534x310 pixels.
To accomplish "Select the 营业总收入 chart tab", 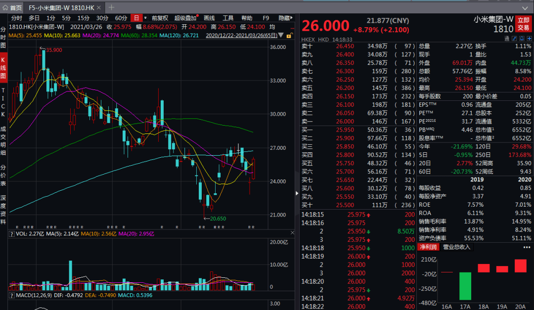I will click(456, 247).
